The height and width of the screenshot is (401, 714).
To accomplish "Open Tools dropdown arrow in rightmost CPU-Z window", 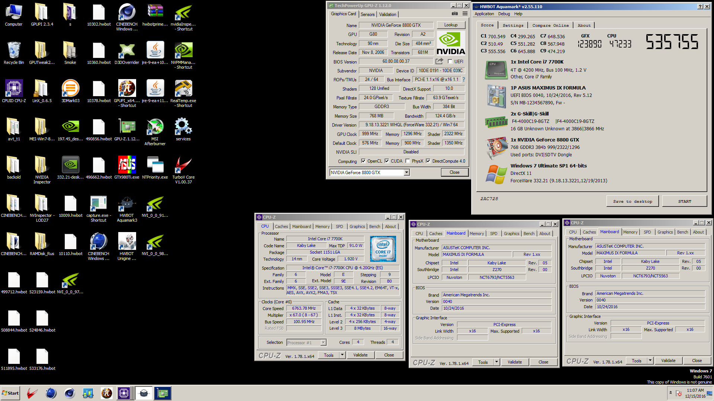I will pyautogui.click(x=650, y=361).
